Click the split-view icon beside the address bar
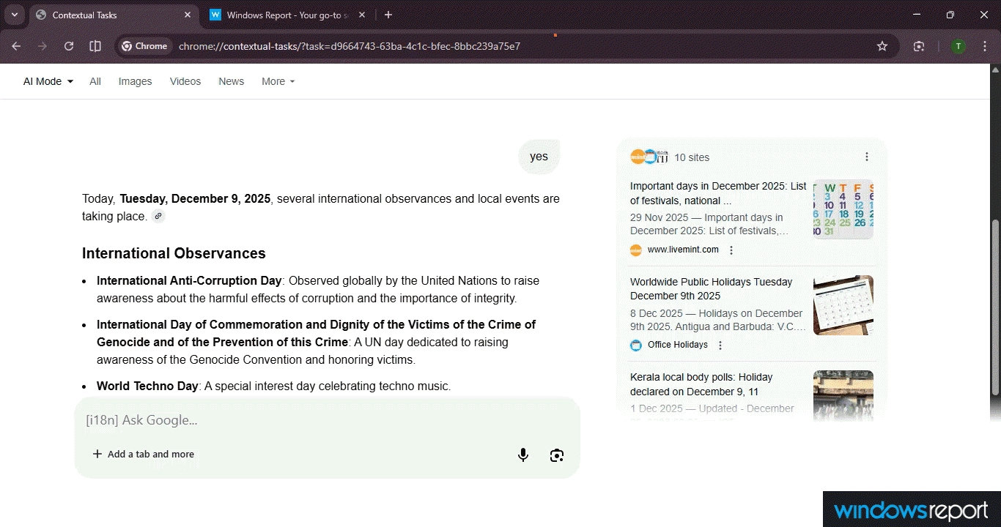The width and height of the screenshot is (1001, 527). point(95,45)
